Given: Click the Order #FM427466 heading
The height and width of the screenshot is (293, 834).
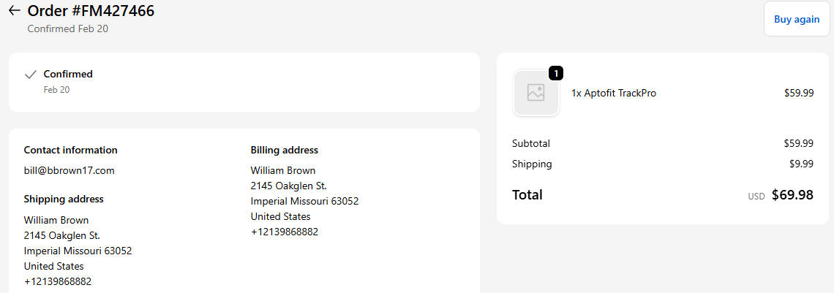Looking at the screenshot, I should [x=91, y=11].
